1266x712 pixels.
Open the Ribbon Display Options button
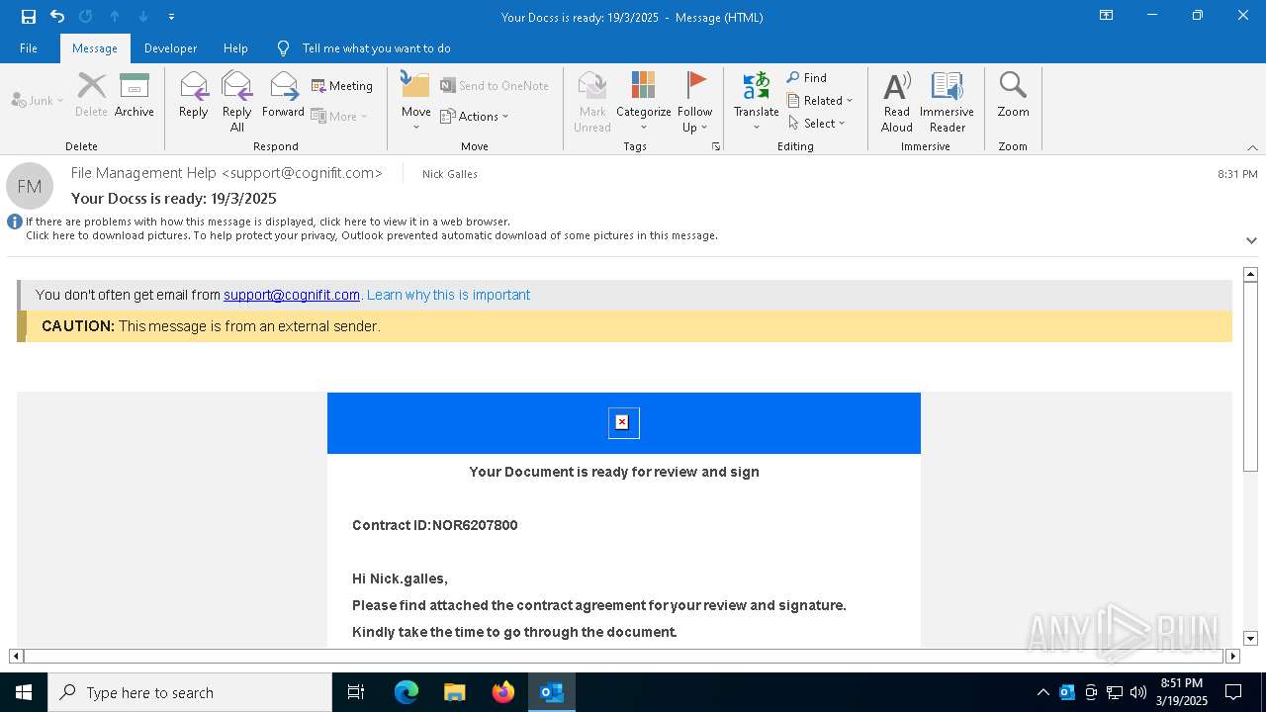(1106, 16)
